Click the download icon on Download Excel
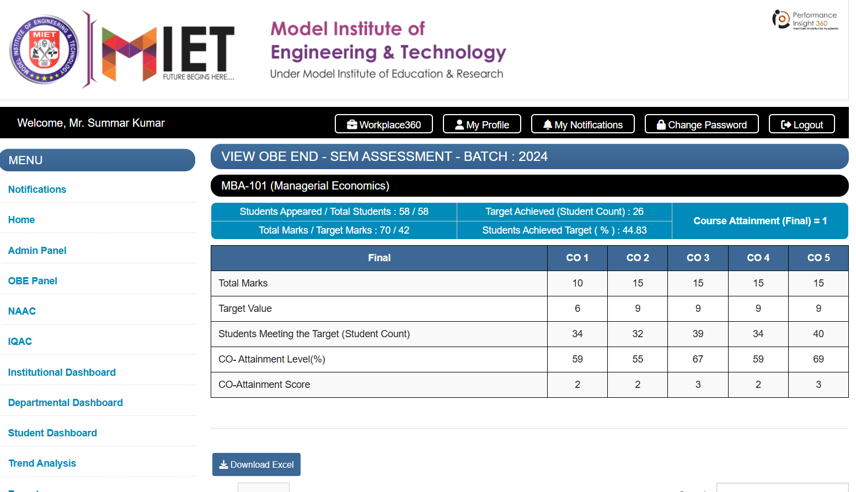This screenshot has width=856, height=492. point(224,464)
